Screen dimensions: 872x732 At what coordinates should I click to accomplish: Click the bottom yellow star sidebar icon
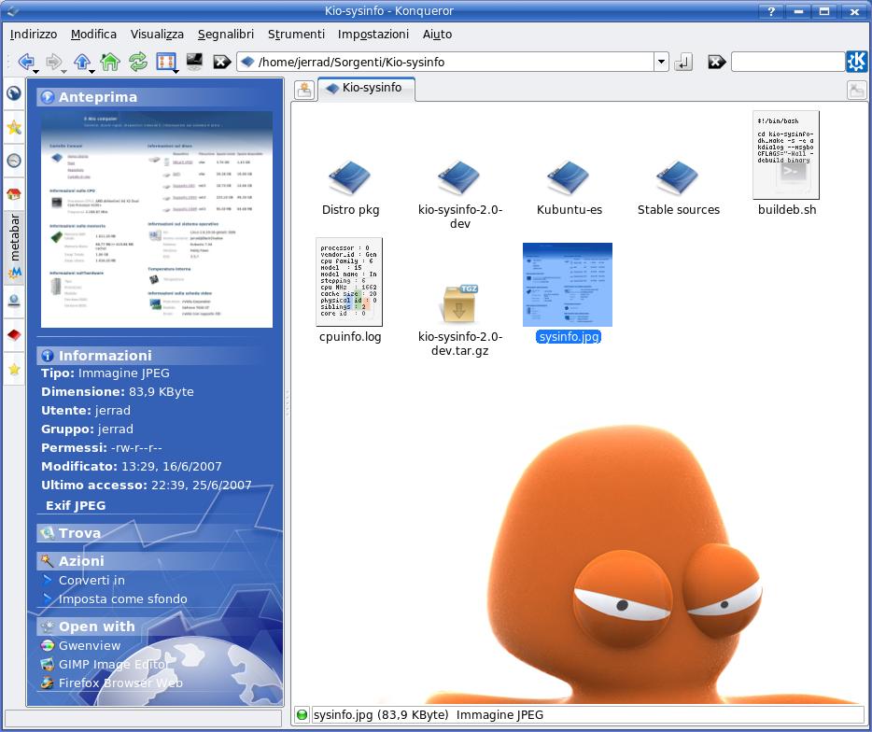coord(14,369)
